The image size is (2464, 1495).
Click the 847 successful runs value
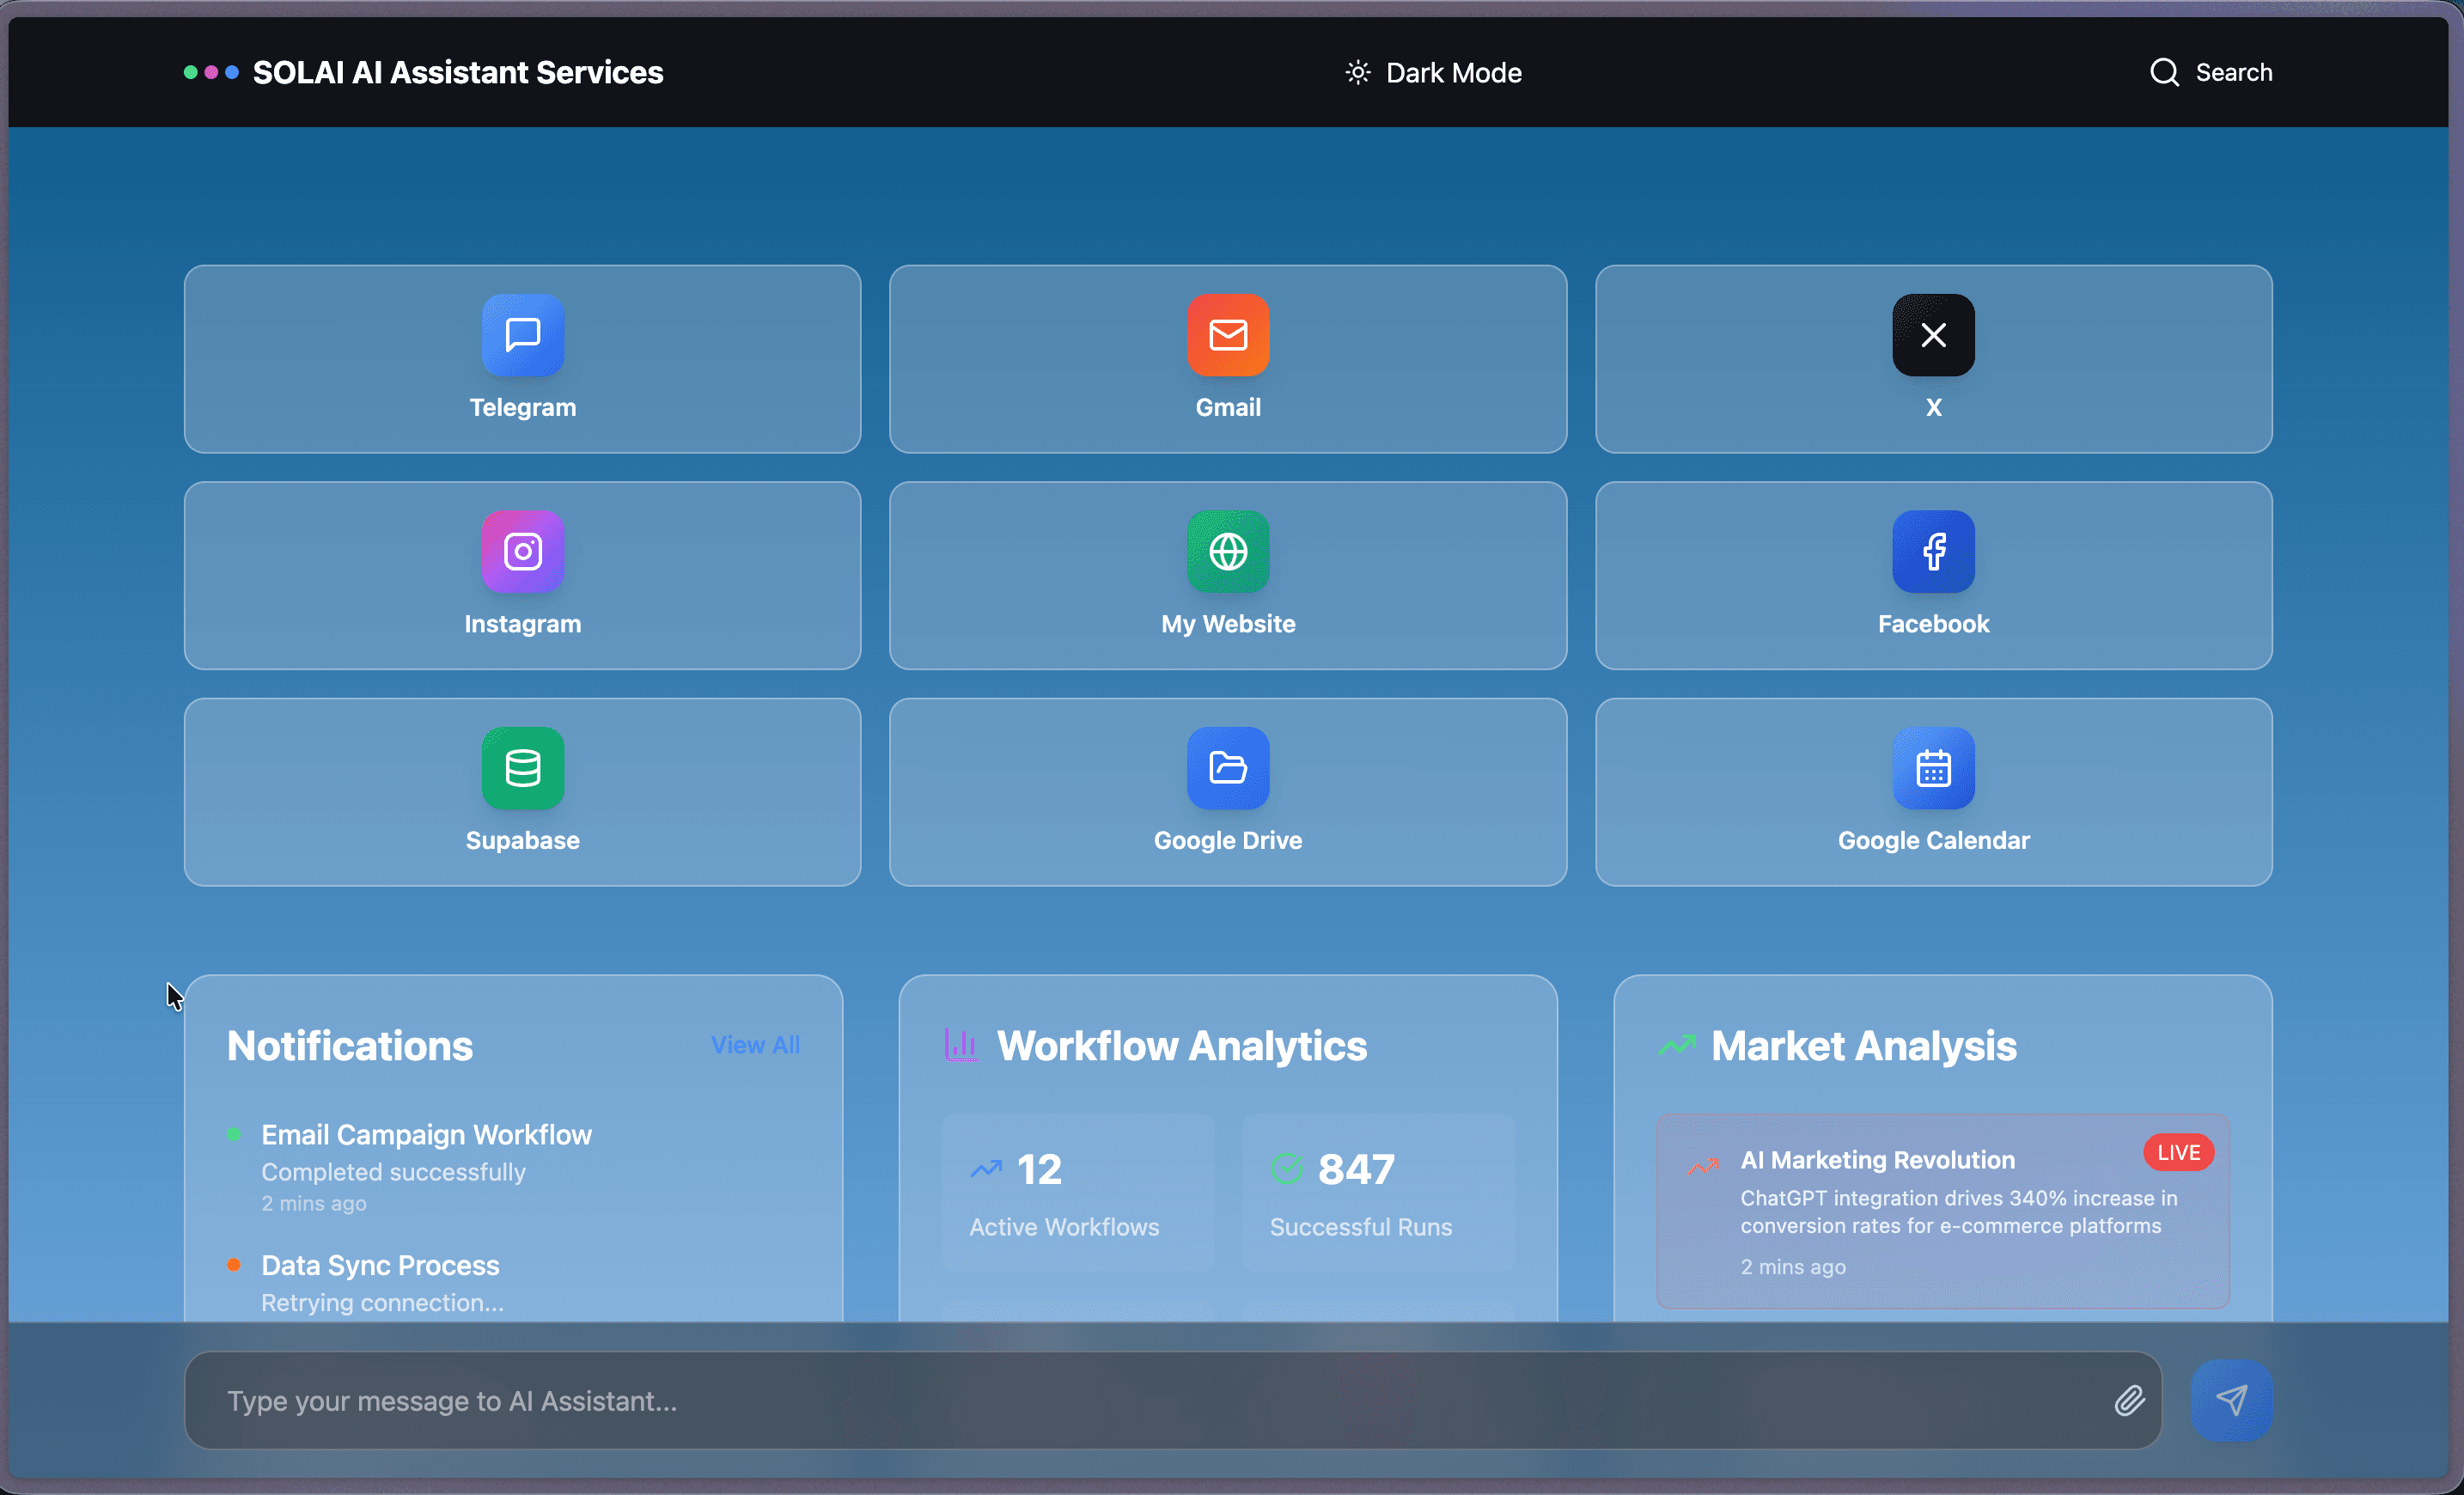(x=1356, y=1169)
